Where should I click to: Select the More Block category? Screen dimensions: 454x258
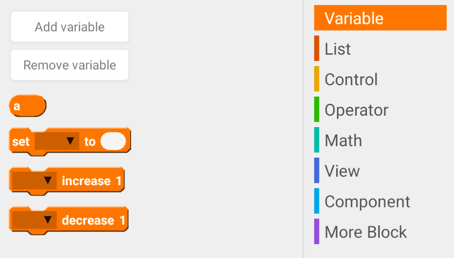tap(365, 232)
